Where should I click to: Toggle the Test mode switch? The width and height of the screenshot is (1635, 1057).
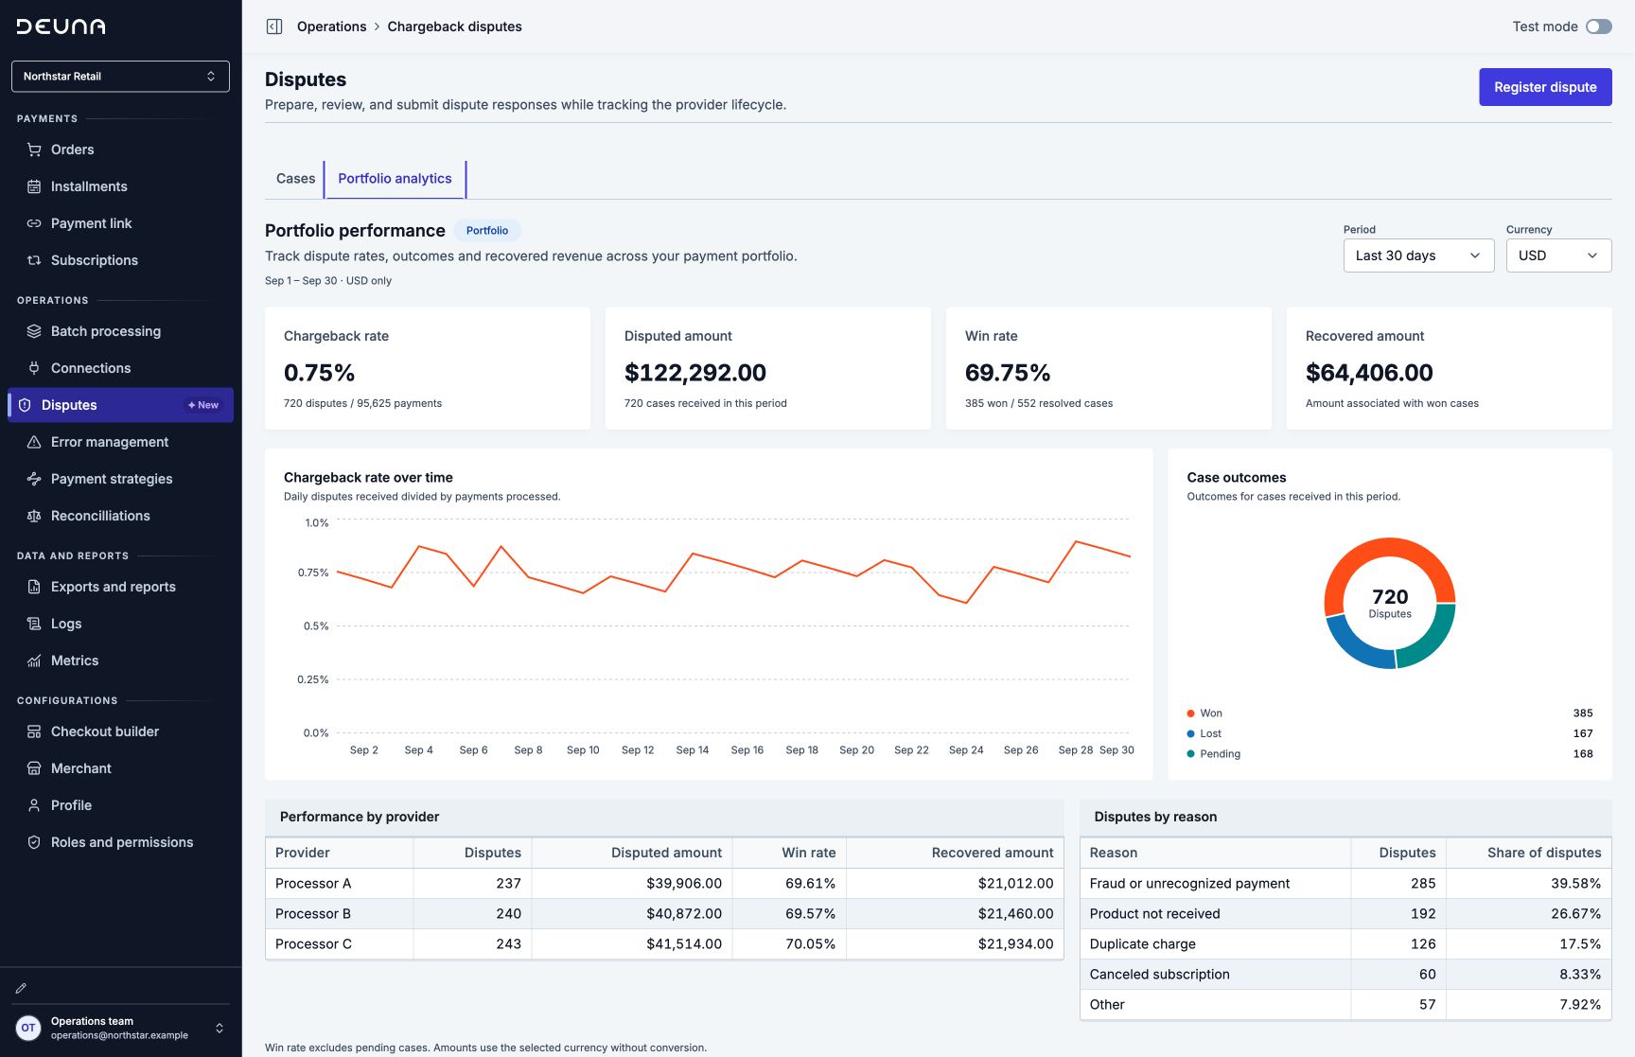1599,26
